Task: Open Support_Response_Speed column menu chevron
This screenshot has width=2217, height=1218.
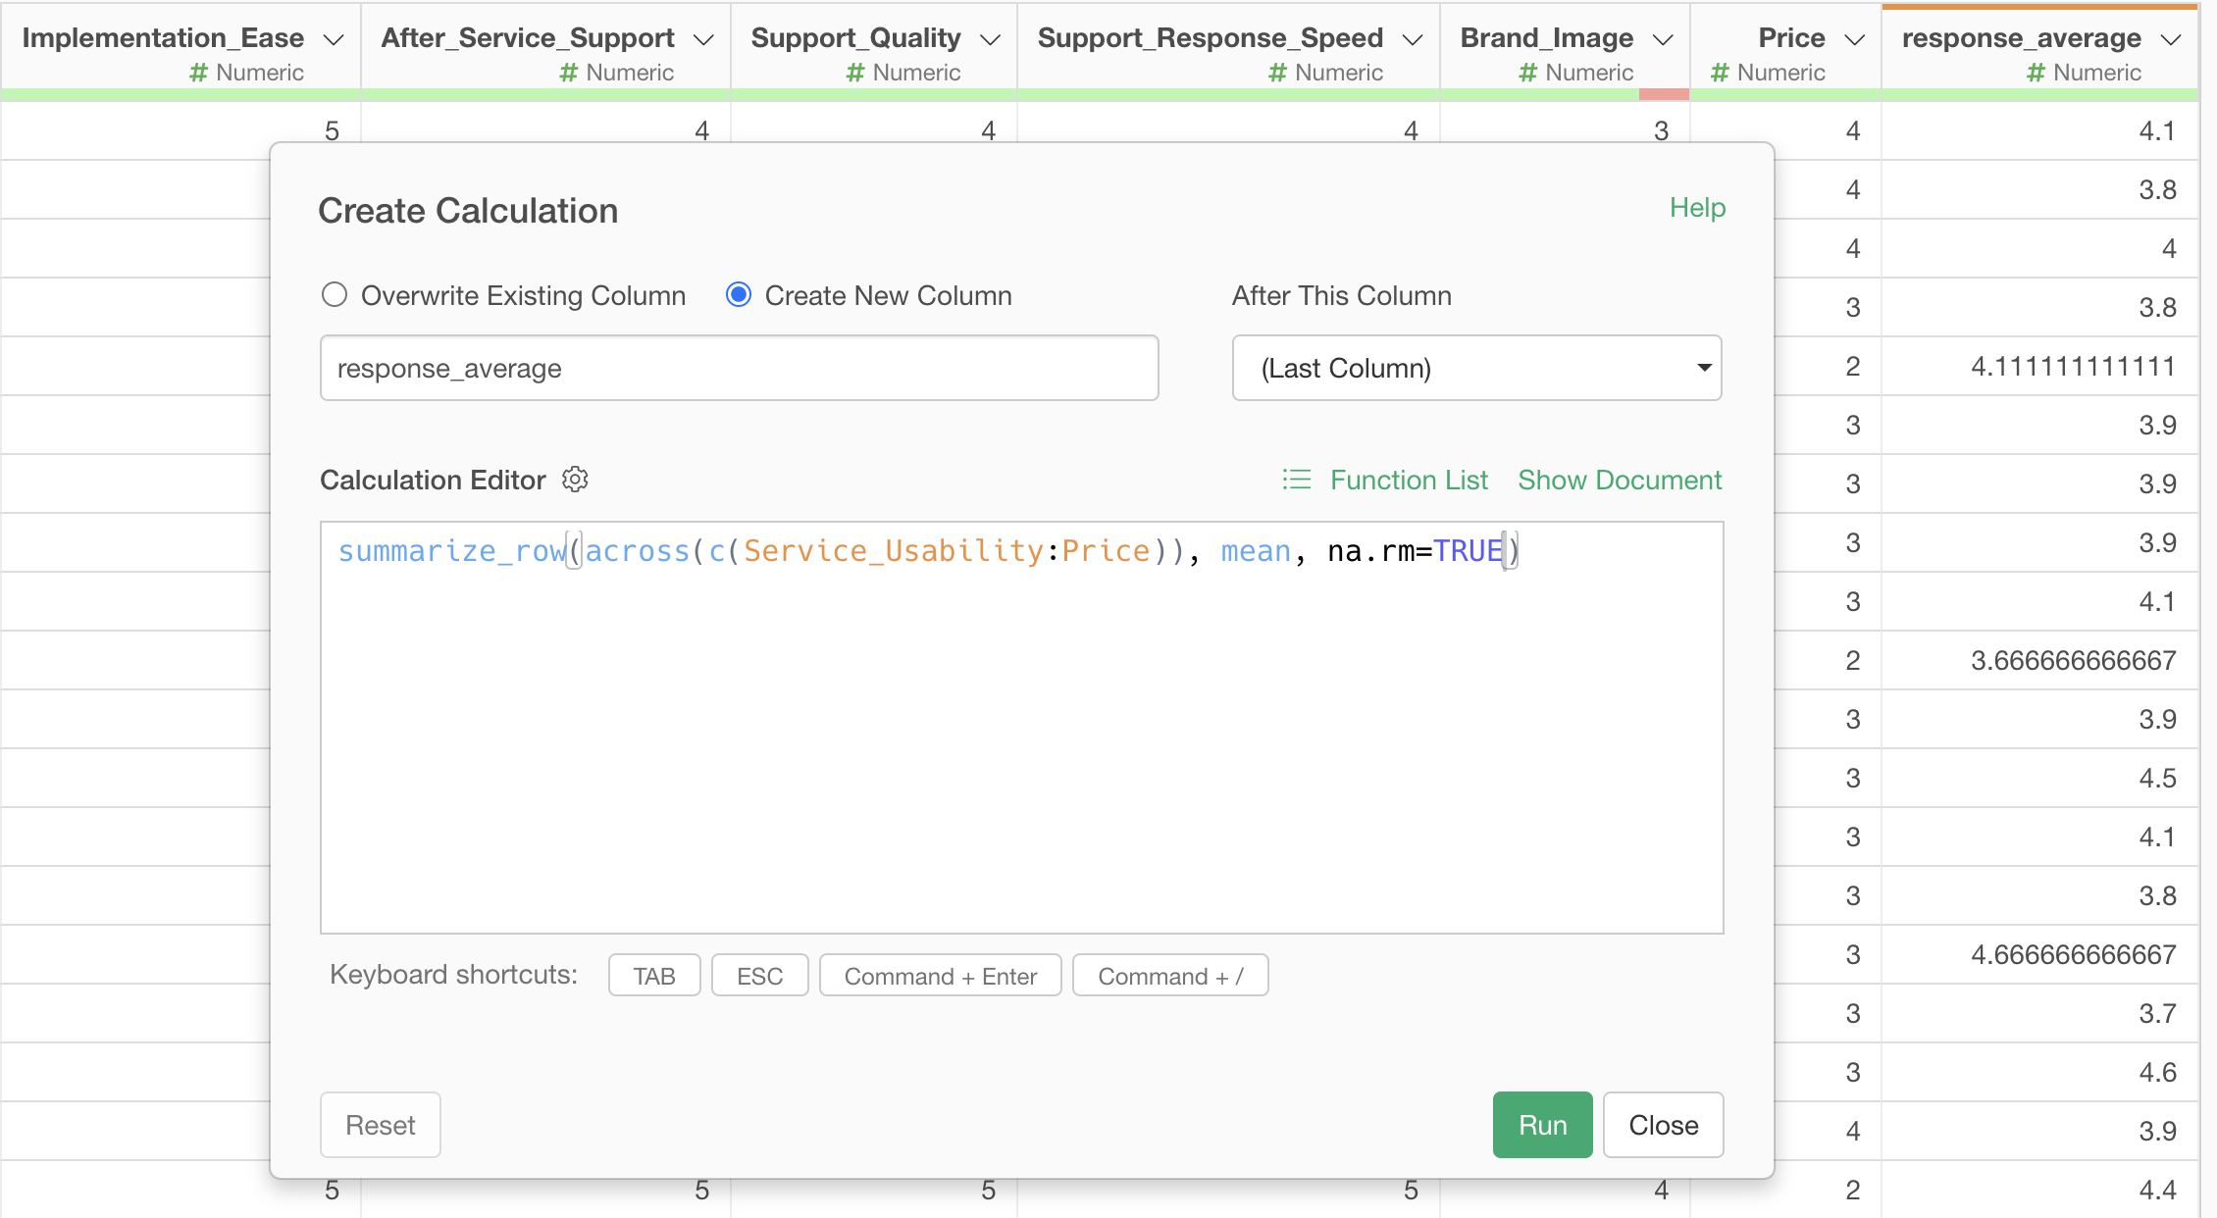Action: click(x=1412, y=39)
